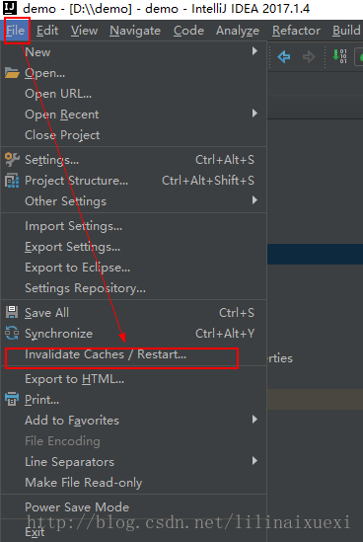The image size is (363, 542).
Task: Click the Open folder icon
Action: pyautogui.click(x=12, y=73)
